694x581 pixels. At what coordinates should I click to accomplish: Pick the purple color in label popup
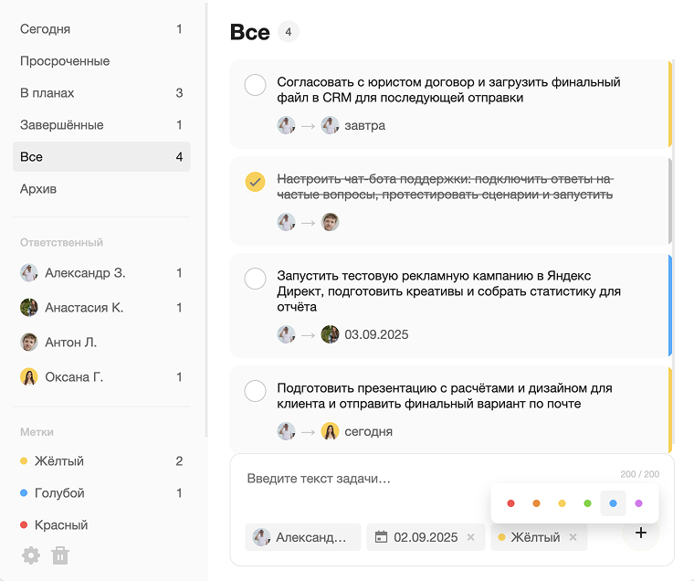click(638, 503)
